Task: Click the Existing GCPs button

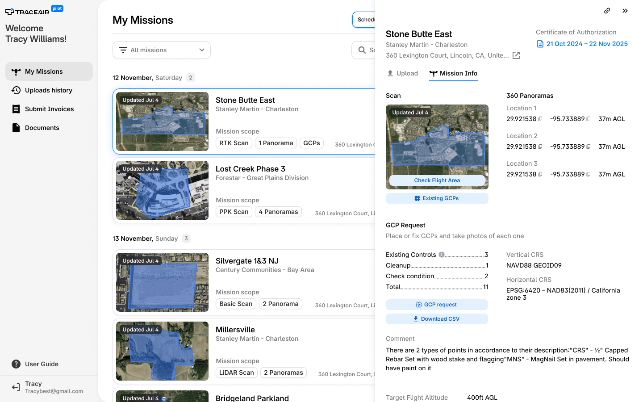Action: point(437,198)
